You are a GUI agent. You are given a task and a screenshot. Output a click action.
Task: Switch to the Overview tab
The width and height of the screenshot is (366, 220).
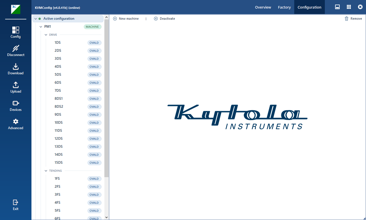(x=263, y=7)
